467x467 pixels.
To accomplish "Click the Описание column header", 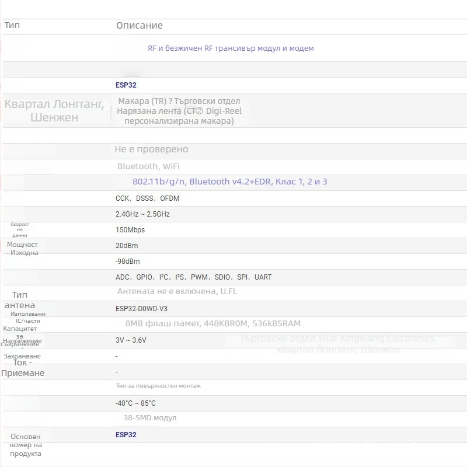I will point(140,25).
